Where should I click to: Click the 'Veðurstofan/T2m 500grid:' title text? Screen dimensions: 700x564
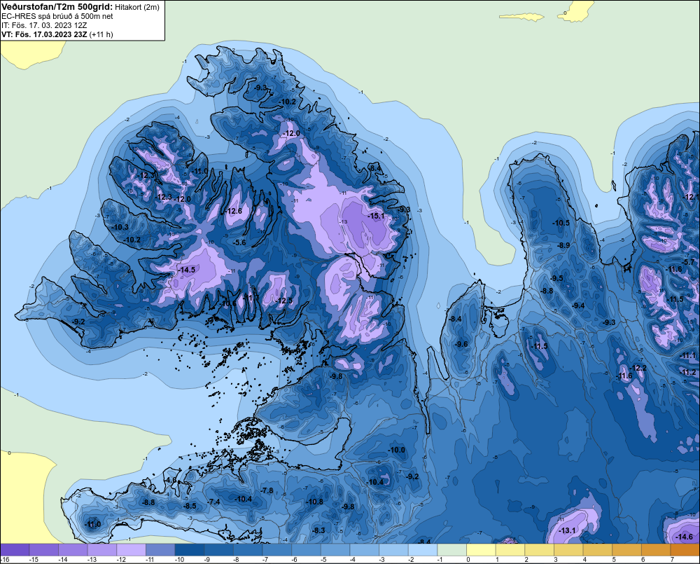(x=57, y=7)
